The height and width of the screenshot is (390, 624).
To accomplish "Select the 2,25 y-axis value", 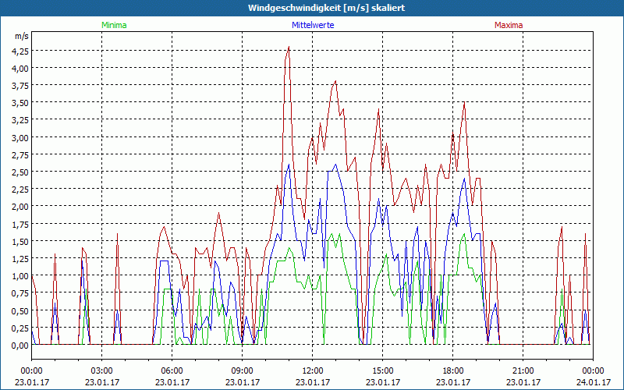I will tap(20, 189).
